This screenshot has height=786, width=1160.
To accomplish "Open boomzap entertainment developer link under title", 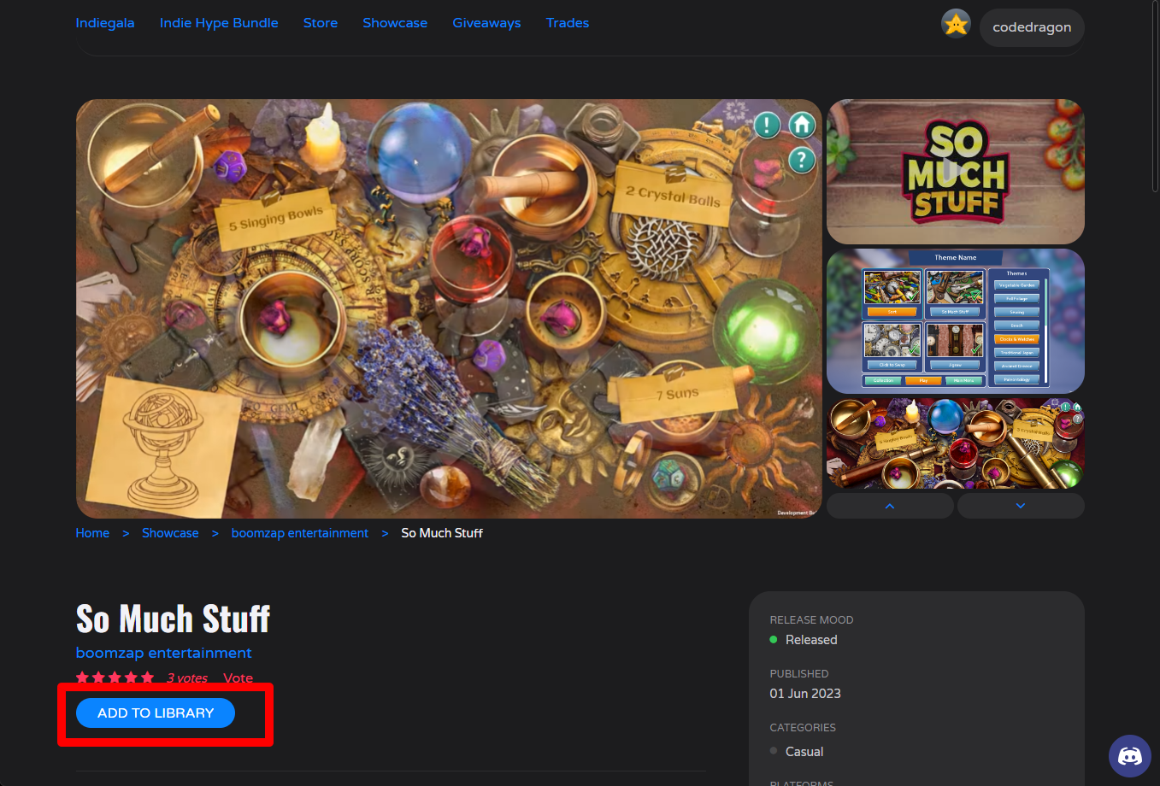I will (163, 653).
